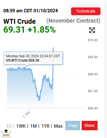Click the $70.00 axis label
107x138 pixels.
click(93, 40)
